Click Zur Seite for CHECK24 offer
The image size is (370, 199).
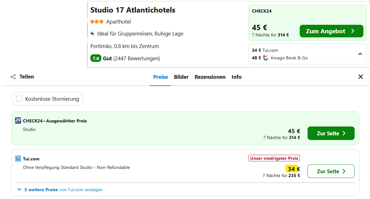click(331, 133)
